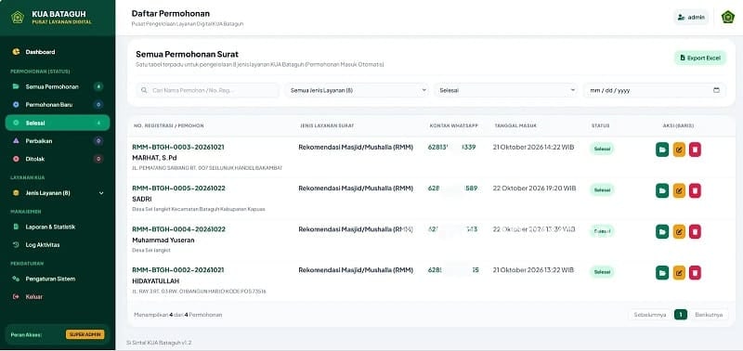Click the Export Excel button
This screenshot has height=351, width=743.
tap(700, 58)
